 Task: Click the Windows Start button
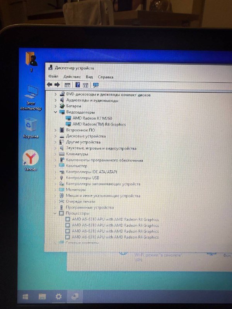pyautogui.click(x=26, y=296)
